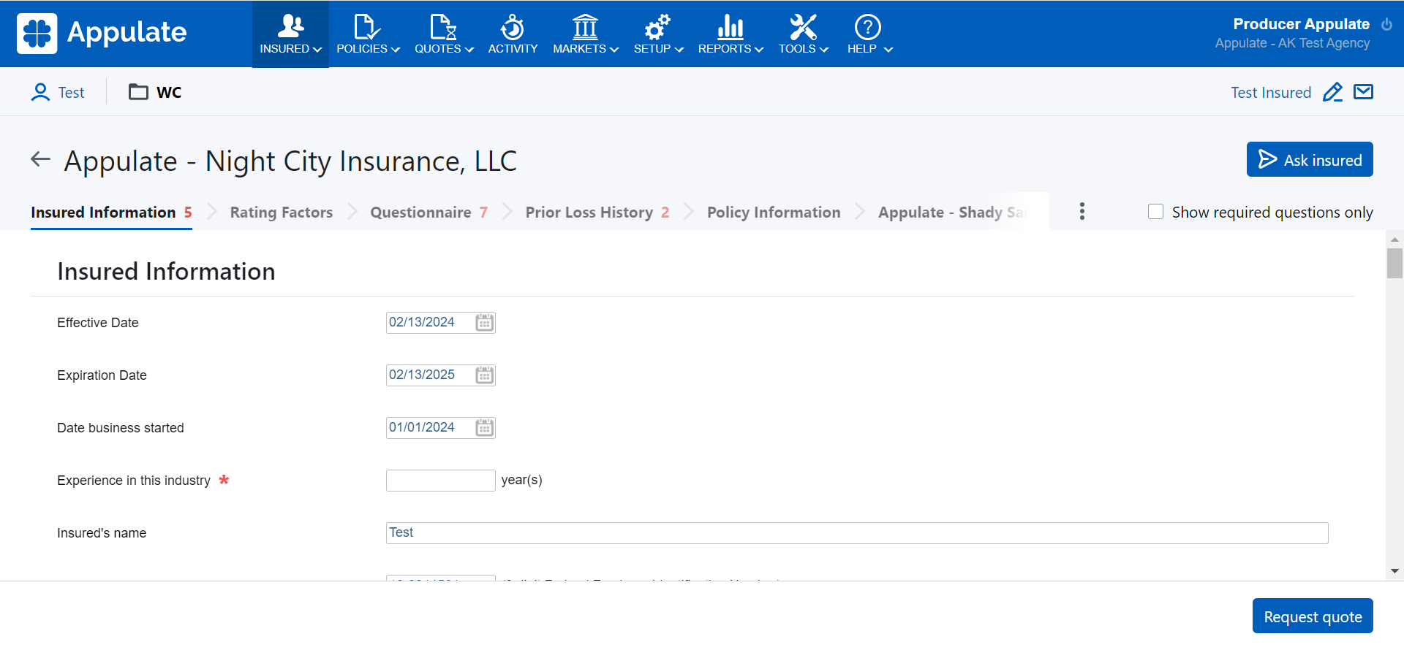This screenshot has height=650, width=1404.
Task: Open calendar for Date business started
Action: (484, 428)
